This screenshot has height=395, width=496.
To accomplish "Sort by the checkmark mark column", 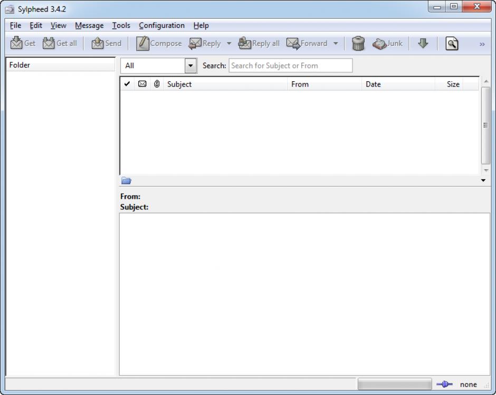I will (127, 84).
